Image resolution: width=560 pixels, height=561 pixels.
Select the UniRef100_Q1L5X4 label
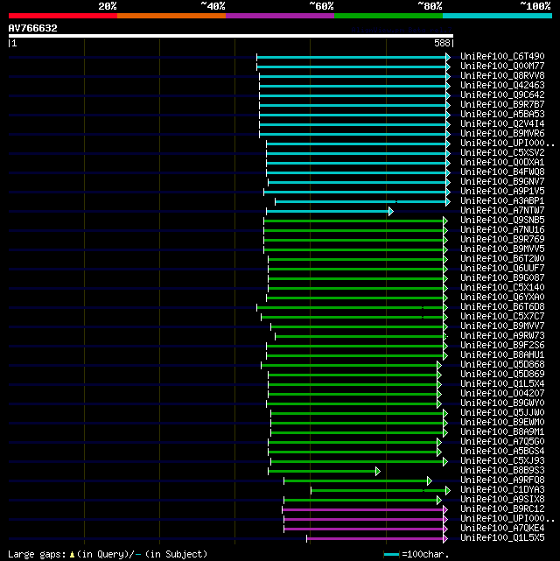pyautogui.click(x=502, y=384)
